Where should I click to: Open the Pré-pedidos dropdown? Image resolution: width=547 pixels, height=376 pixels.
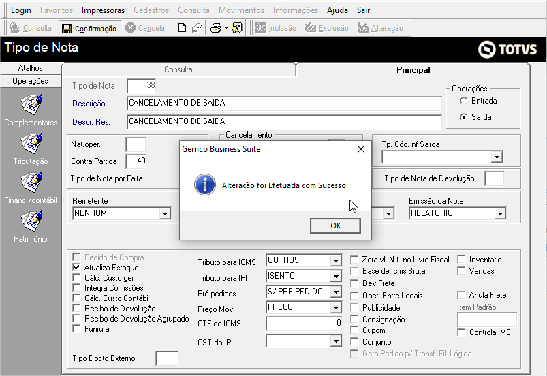click(336, 292)
